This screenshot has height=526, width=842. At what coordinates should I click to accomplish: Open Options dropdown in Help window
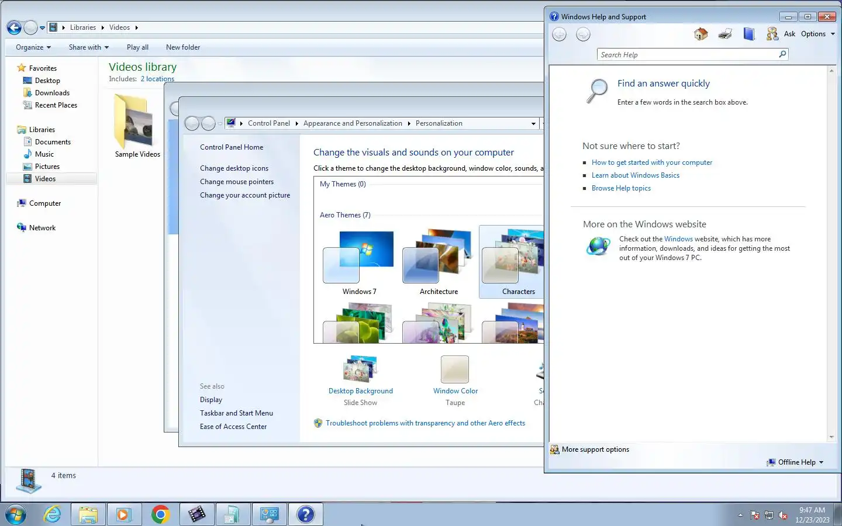(x=818, y=34)
